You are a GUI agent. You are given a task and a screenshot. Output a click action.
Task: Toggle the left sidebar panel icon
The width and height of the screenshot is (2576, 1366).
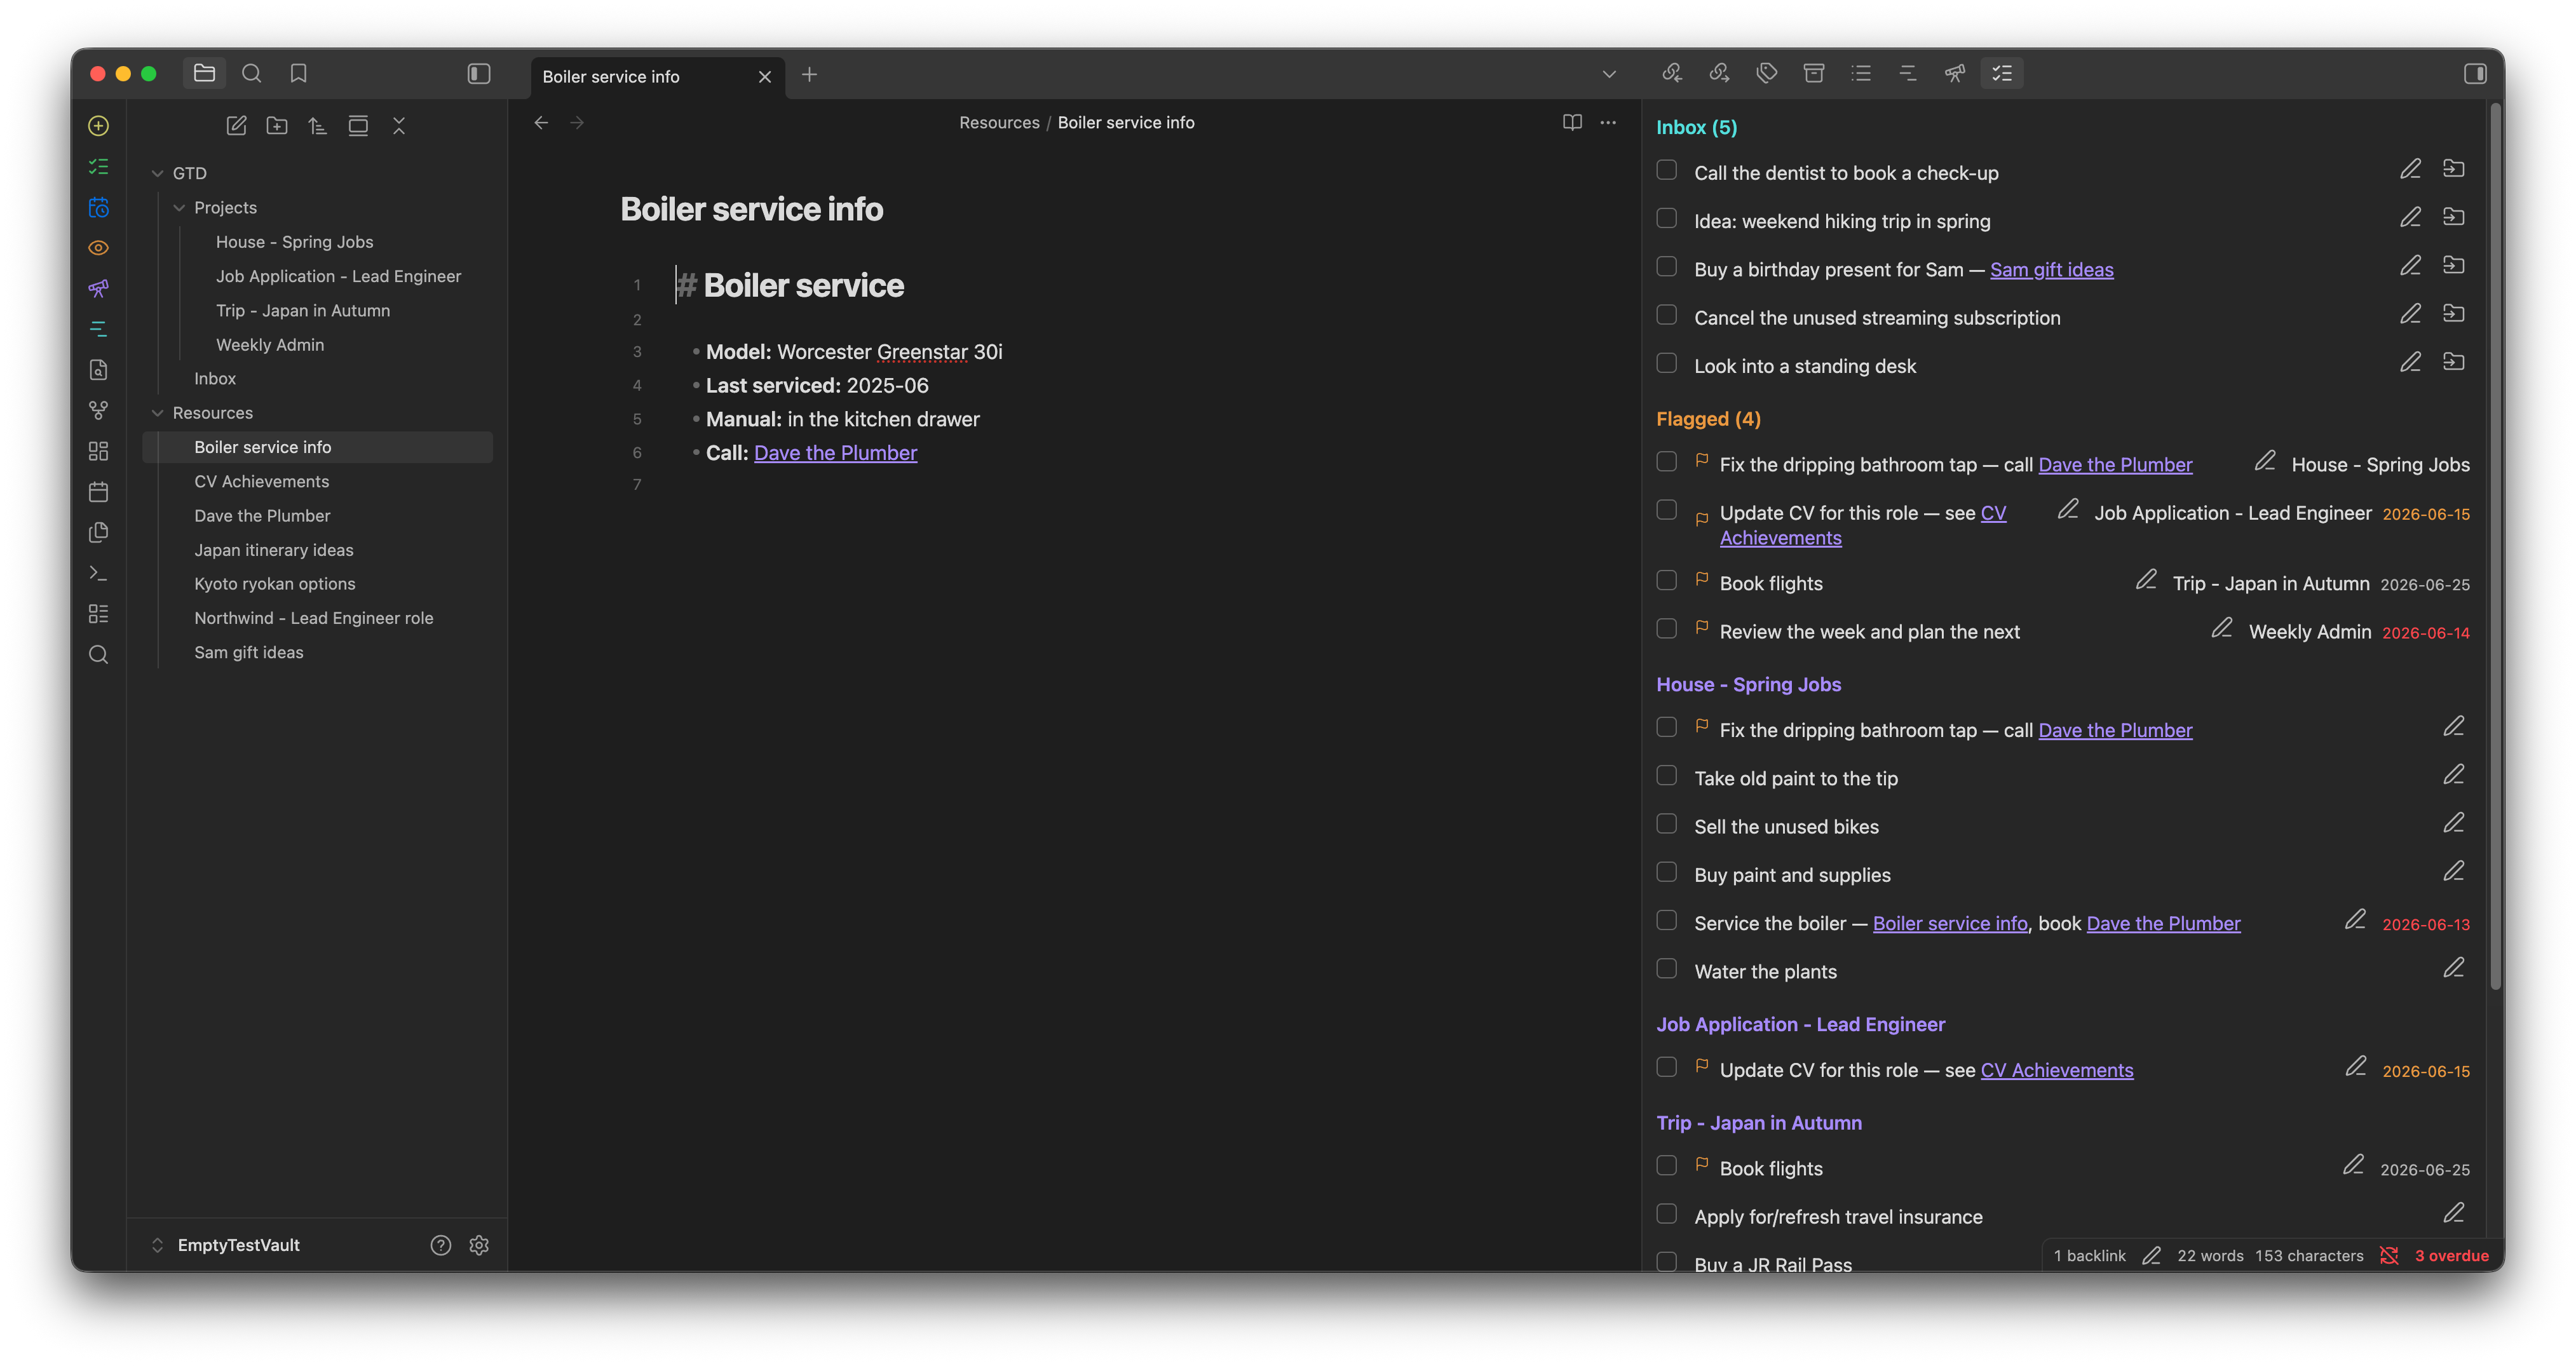479,74
